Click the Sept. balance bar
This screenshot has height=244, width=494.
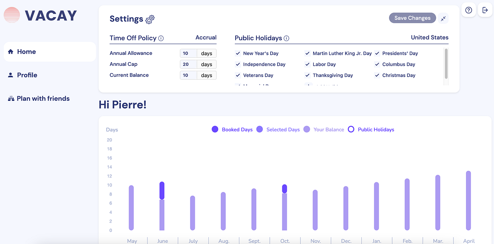[254, 209]
